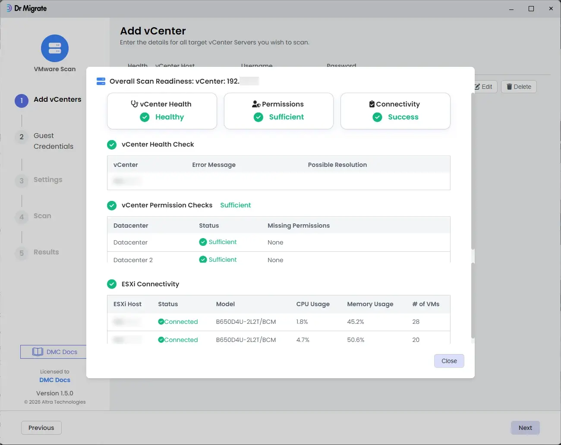Click the Delete button

tap(519, 87)
